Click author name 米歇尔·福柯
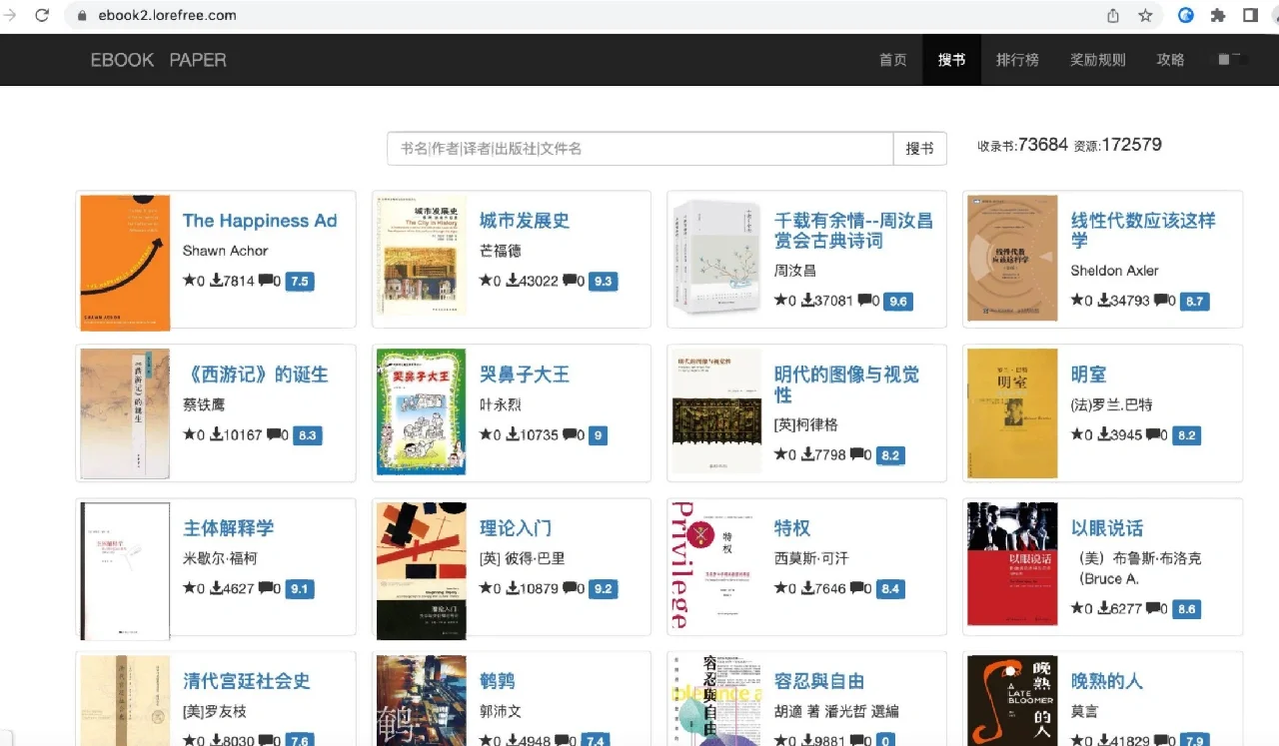 point(220,558)
